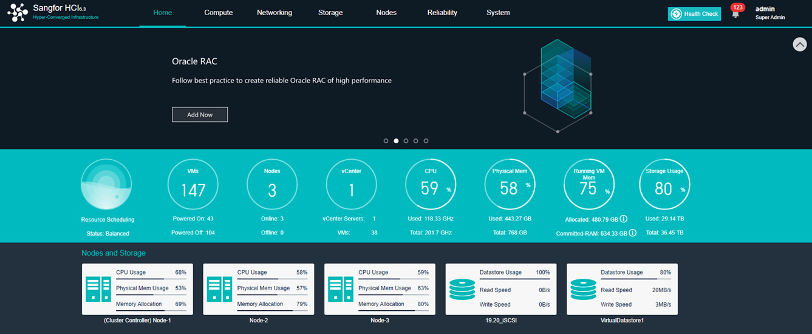Open the admin Super Admin account menu
Screen dimensions: 812x334
[x=770, y=13]
